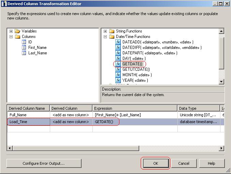Select the MONTH function entry
Image resolution: width=231 pixels, height=174 pixels.
coord(137,75)
